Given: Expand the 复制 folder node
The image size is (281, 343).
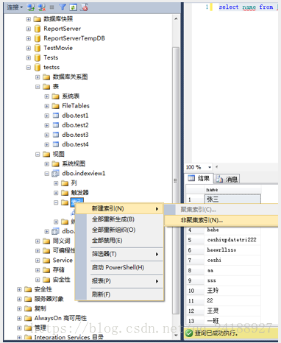Looking at the screenshot, I should (19, 308).
